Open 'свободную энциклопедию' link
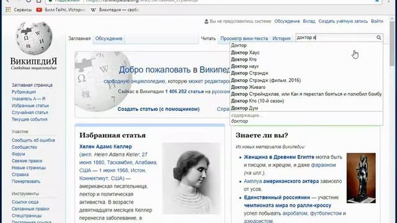This screenshot has height=223, width=397. [134, 81]
